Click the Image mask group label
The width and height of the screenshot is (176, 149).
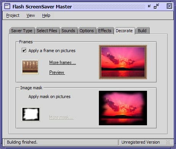click(31, 88)
